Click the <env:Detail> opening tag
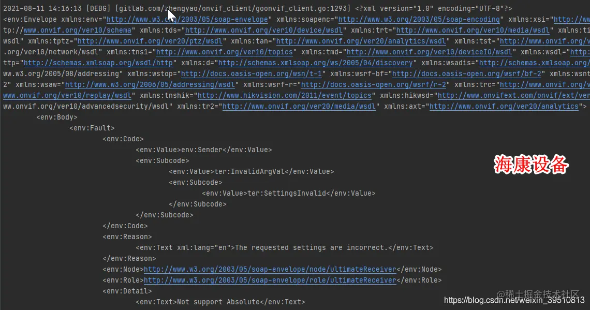Image resolution: width=590 pixels, height=310 pixels. click(127, 291)
